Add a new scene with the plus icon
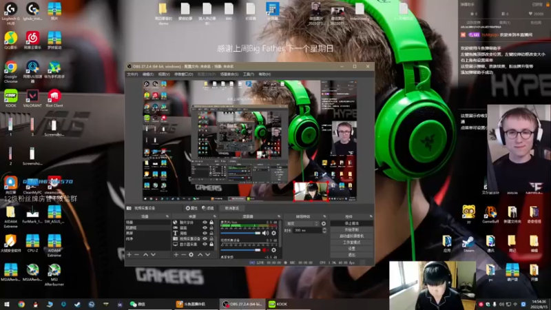 (x=129, y=254)
